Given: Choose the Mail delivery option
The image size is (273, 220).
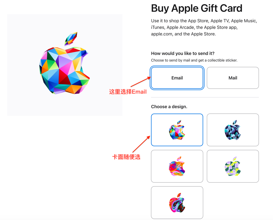Looking at the screenshot, I should pyautogui.click(x=233, y=78).
